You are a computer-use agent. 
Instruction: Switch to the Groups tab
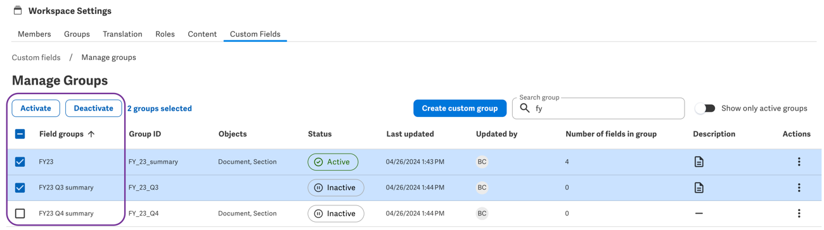[77, 34]
